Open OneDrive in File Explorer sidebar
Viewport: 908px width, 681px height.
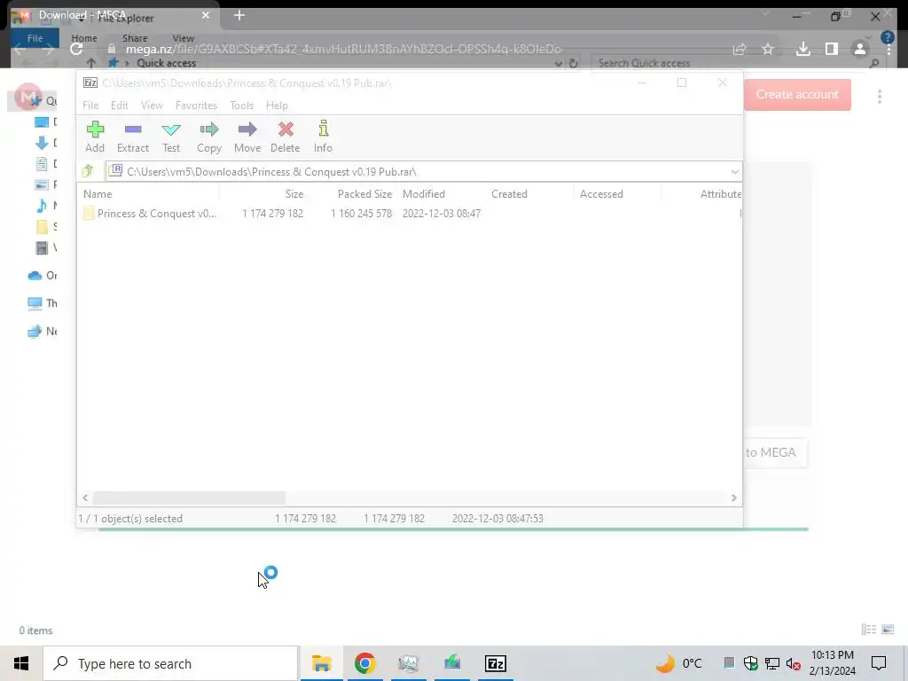click(42, 276)
